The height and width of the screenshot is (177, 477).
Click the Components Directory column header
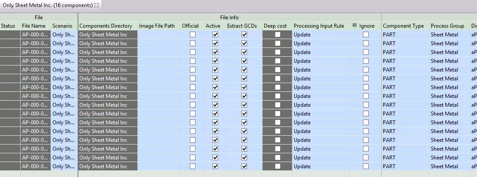106,26
